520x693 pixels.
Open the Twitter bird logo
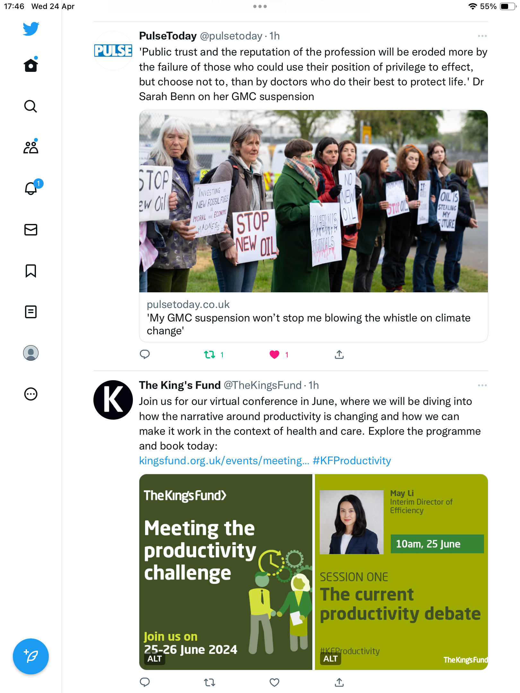(x=31, y=29)
